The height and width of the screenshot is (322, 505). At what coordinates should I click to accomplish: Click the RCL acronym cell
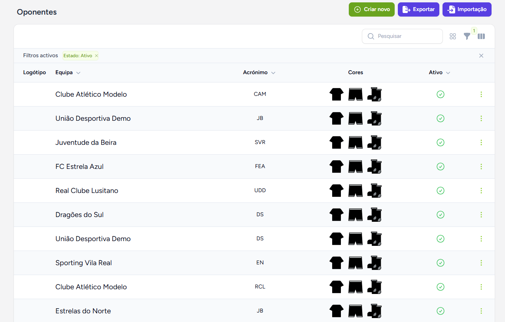pos(260,287)
